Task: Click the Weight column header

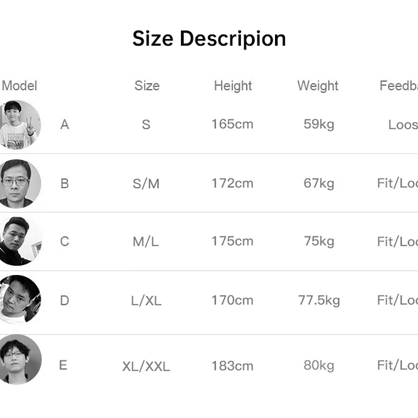Action: (318, 86)
